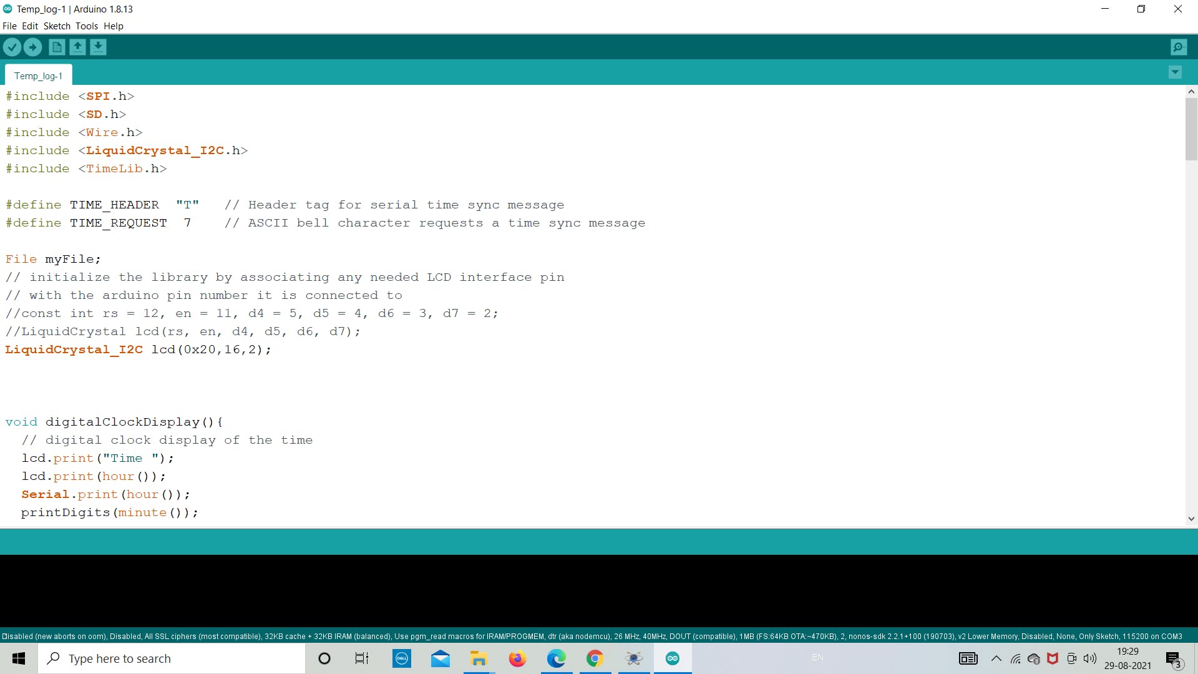Click the Upload arrow button
This screenshot has height=674, width=1198.
tap(33, 47)
